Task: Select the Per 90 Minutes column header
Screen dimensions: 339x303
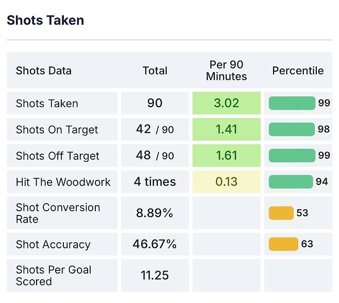Action: [227, 71]
